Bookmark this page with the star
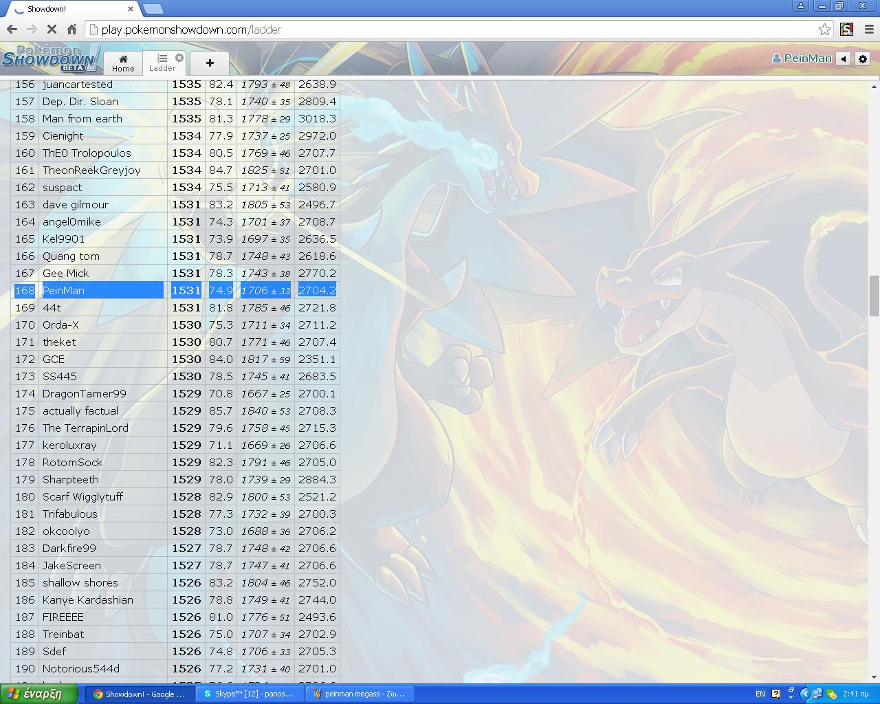Image resolution: width=880 pixels, height=704 pixels. (824, 29)
